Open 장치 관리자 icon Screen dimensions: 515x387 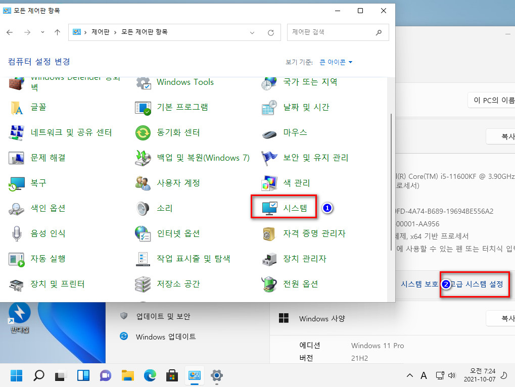tap(269, 259)
